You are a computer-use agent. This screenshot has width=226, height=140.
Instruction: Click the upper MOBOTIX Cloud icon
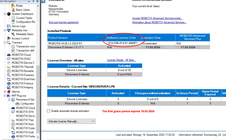[x=9, y=55]
